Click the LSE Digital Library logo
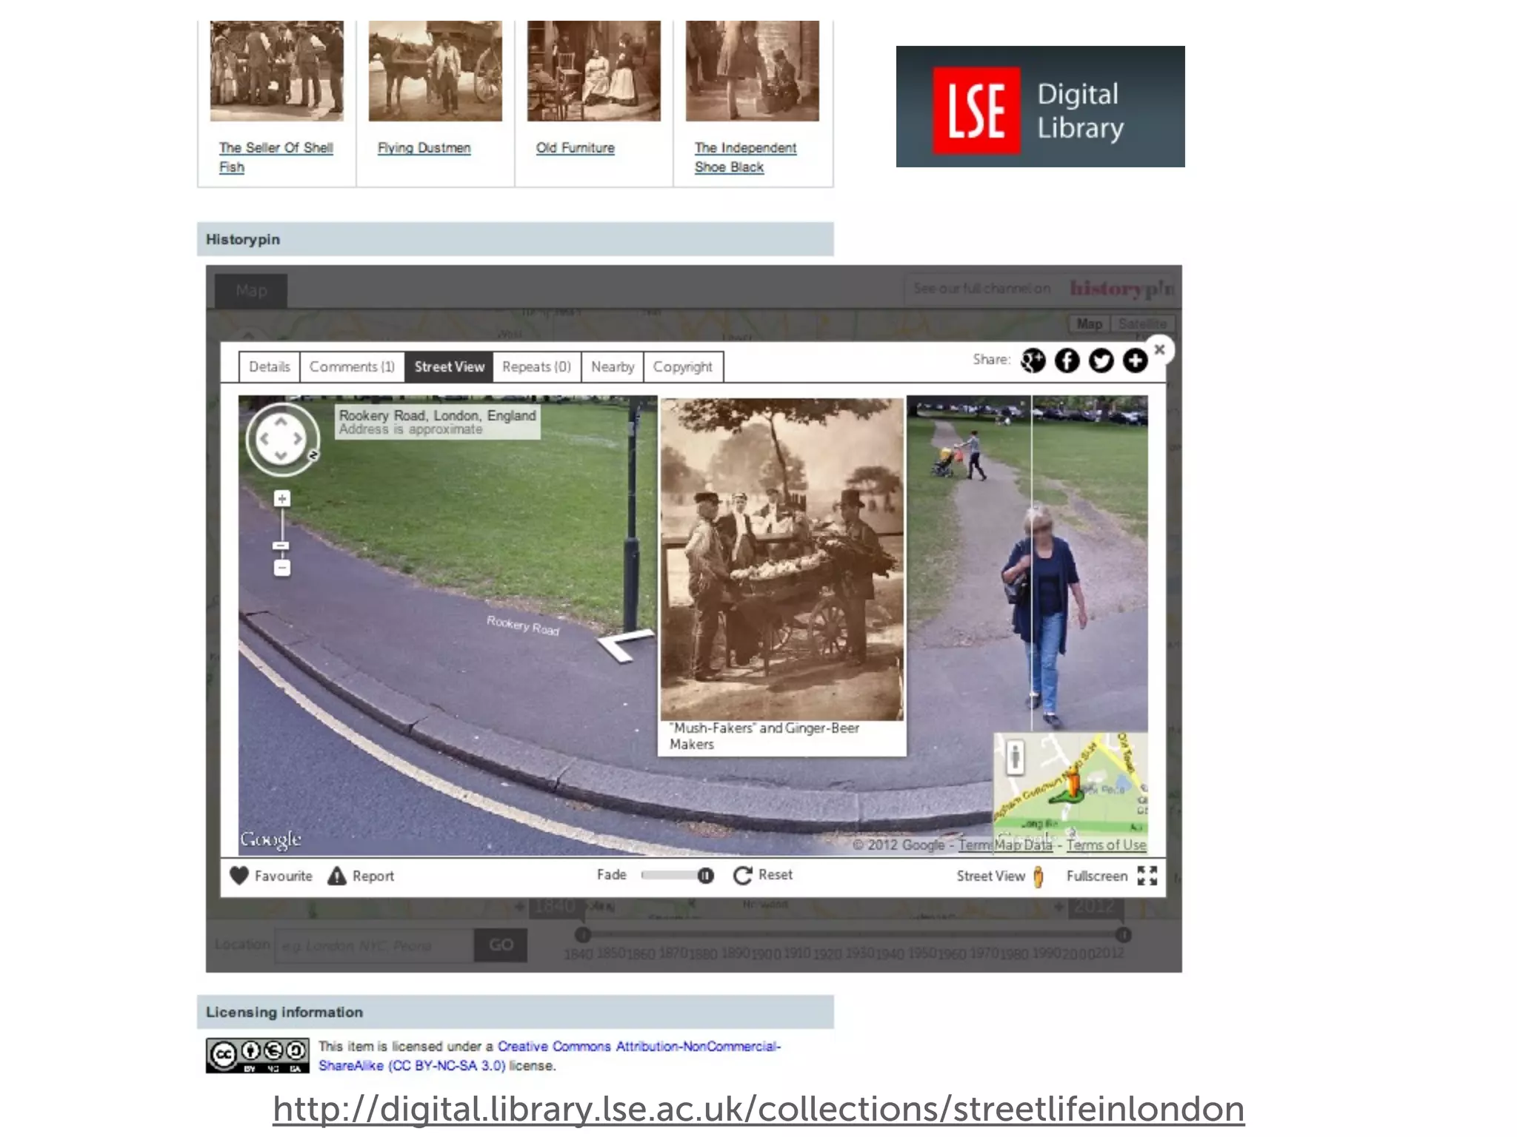Screen dimensions: 1517x1137 tap(1040, 107)
